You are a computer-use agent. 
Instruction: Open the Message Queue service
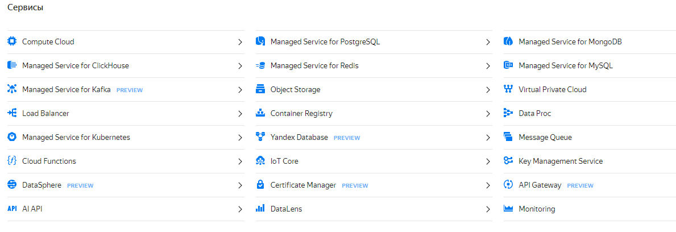[x=545, y=138]
